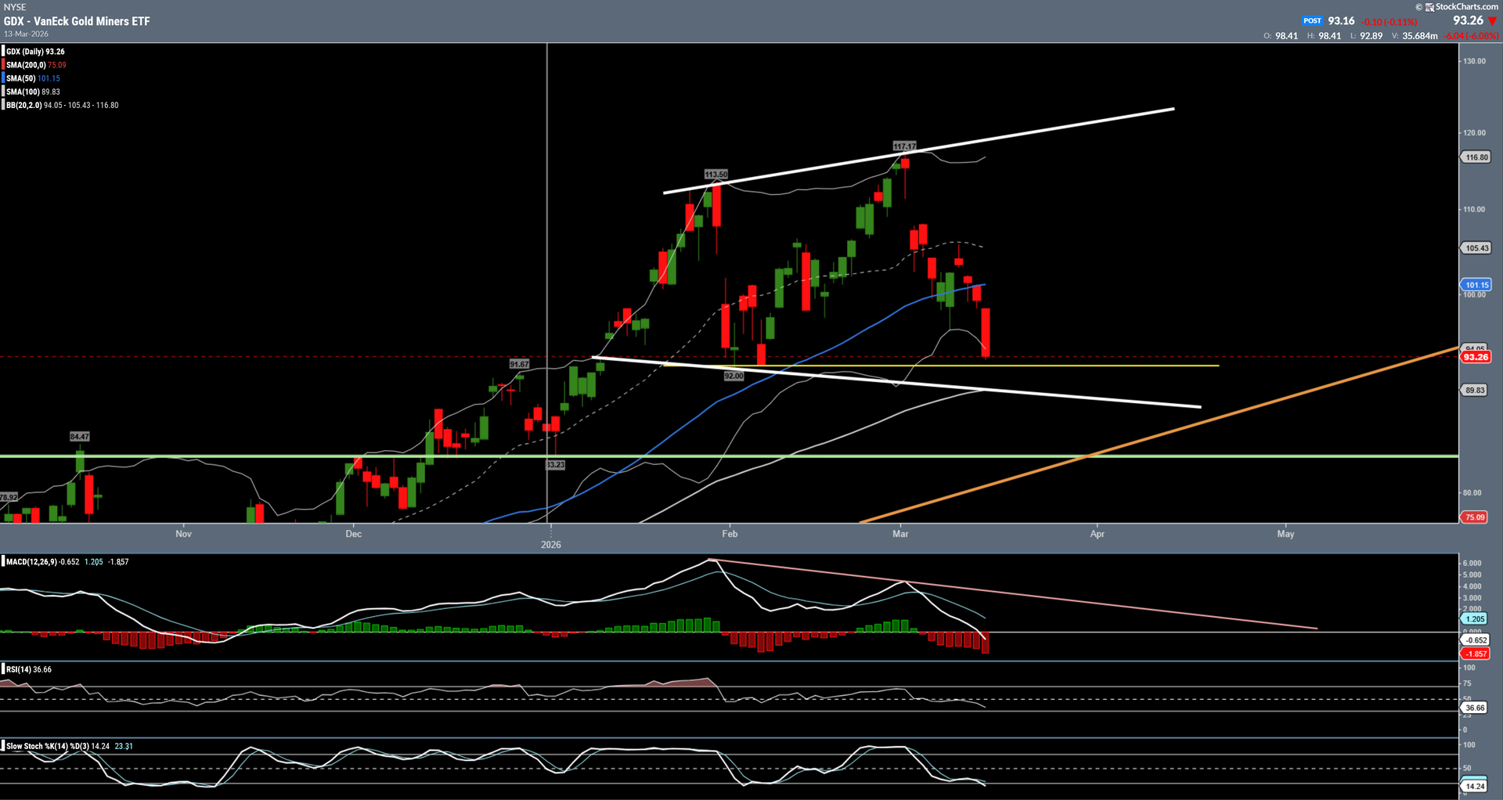Click the large 93.26 last price in header
Viewport: 1503px width, 800px height.
pos(1468,21)
